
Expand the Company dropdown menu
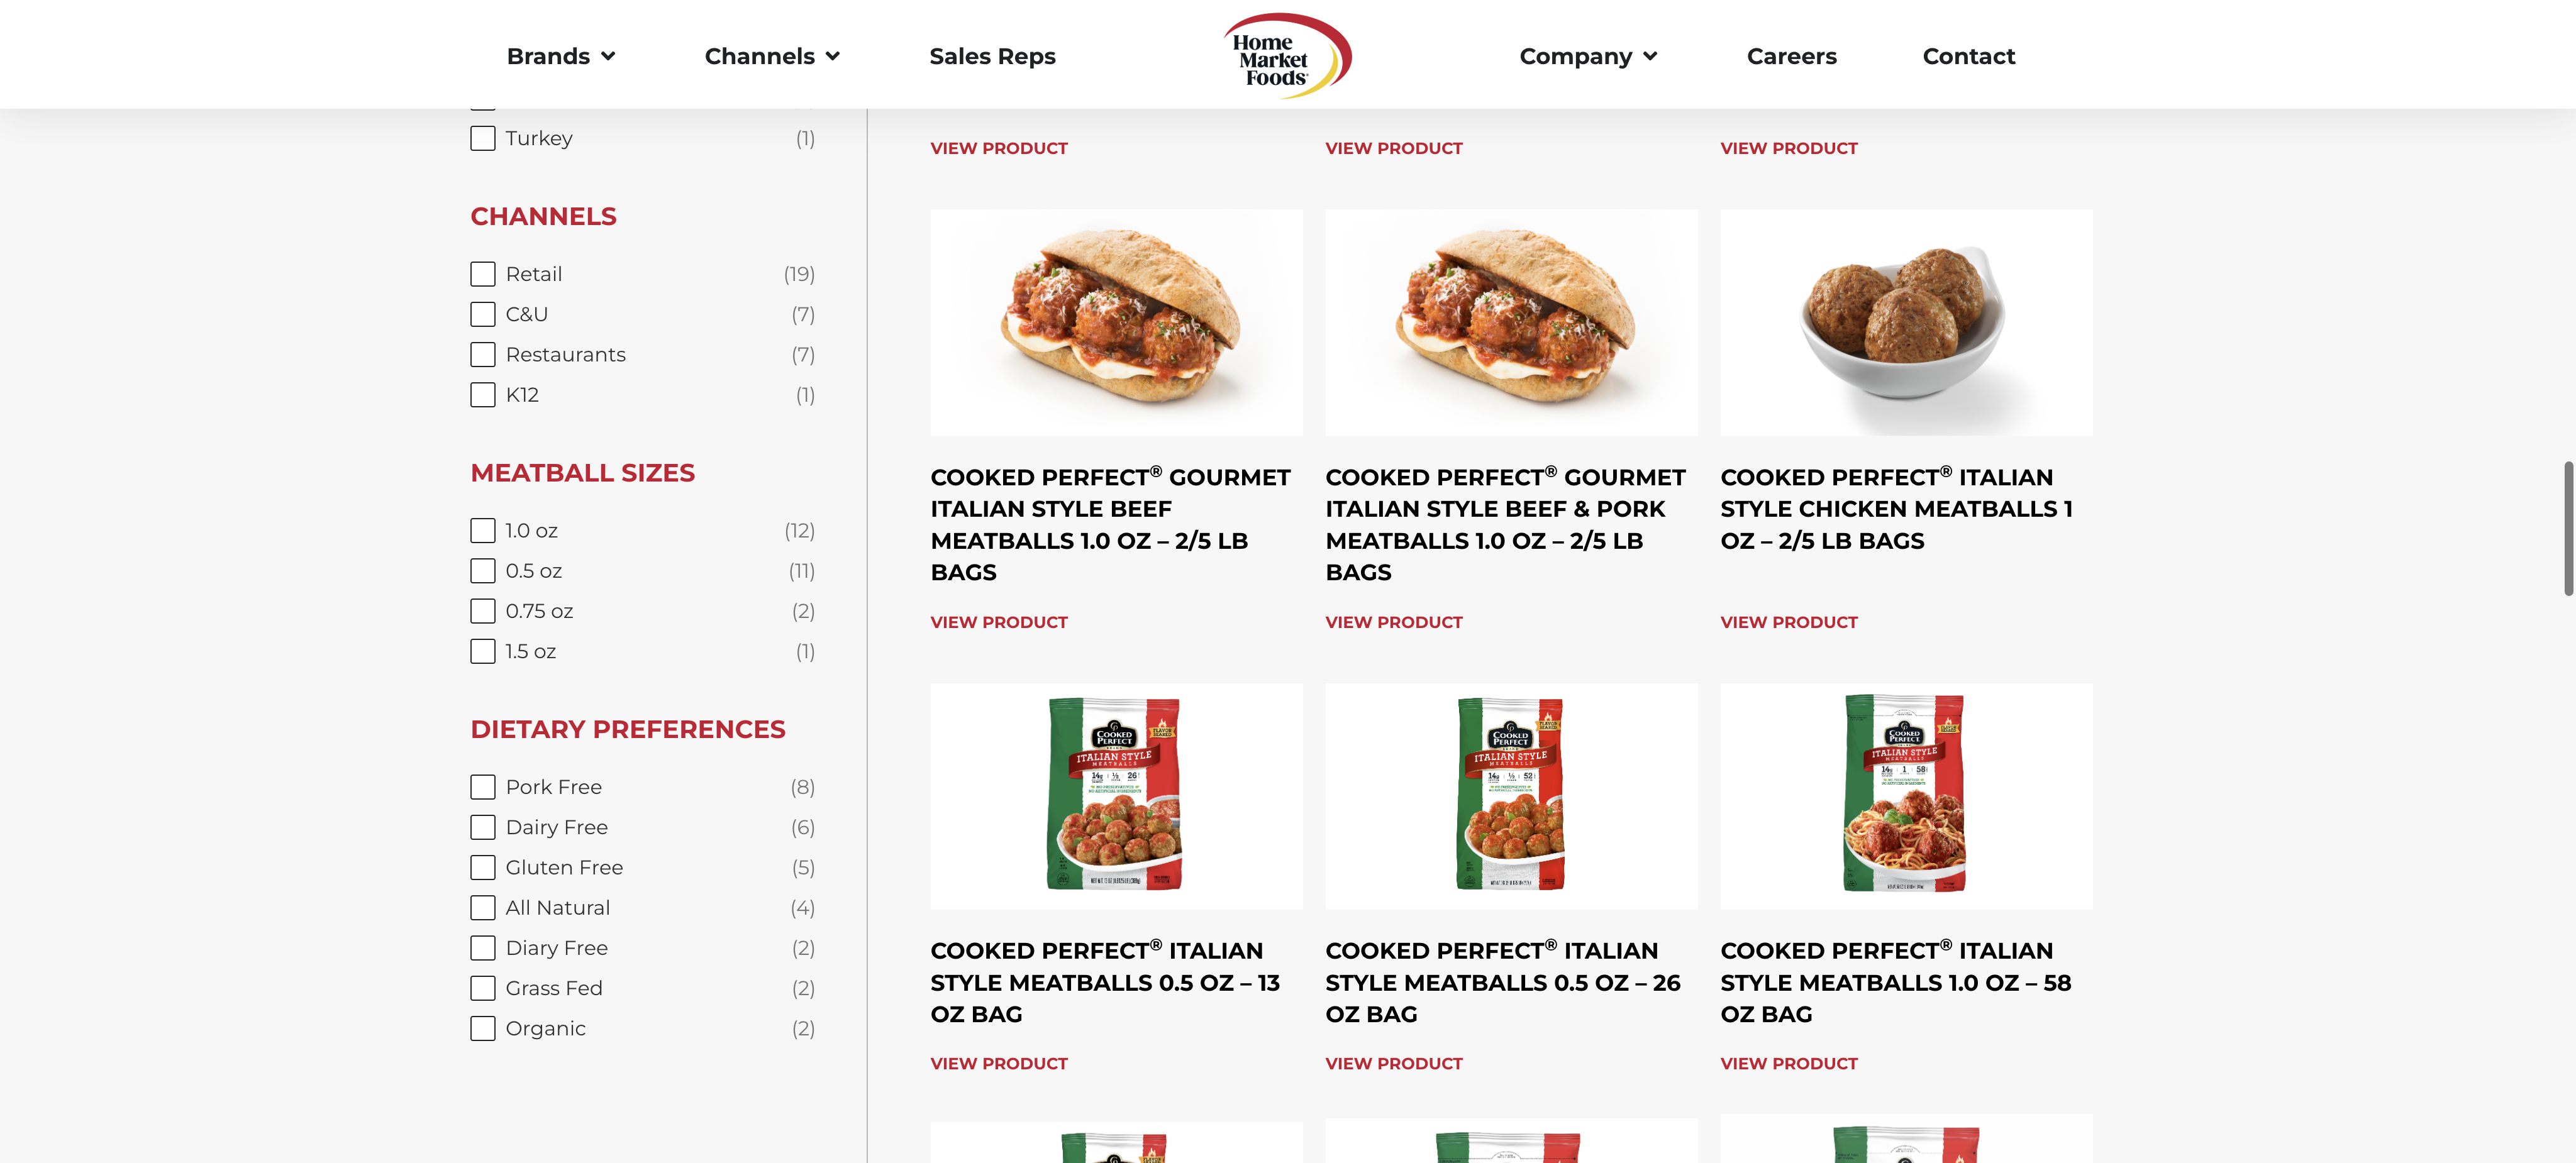point(1588,56)
